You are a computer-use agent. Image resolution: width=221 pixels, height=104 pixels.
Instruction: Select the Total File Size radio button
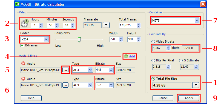153,79
